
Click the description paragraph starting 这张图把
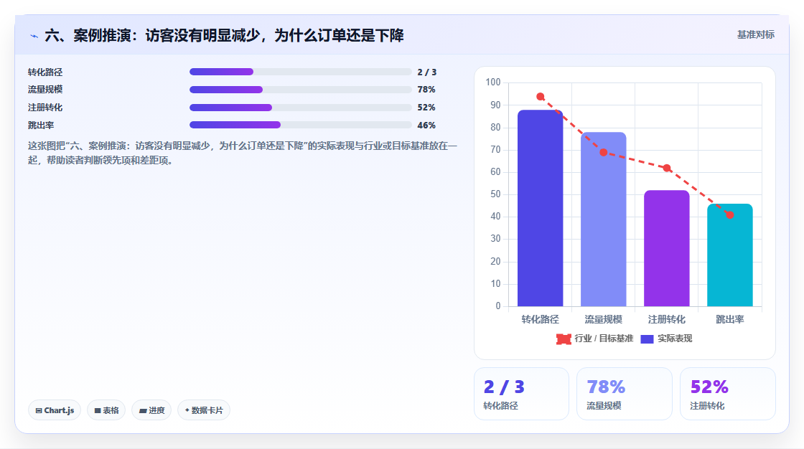(243, 153)
